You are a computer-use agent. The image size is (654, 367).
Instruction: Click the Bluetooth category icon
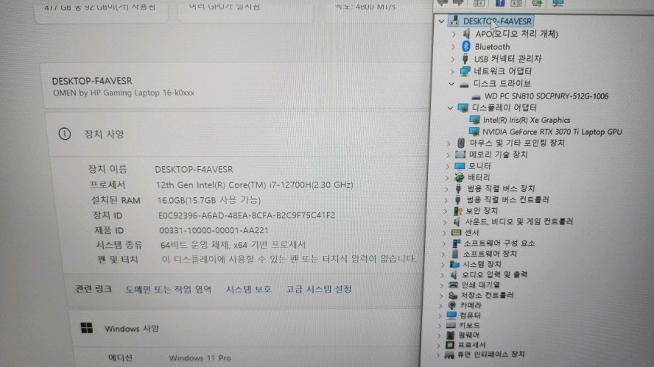466,46
